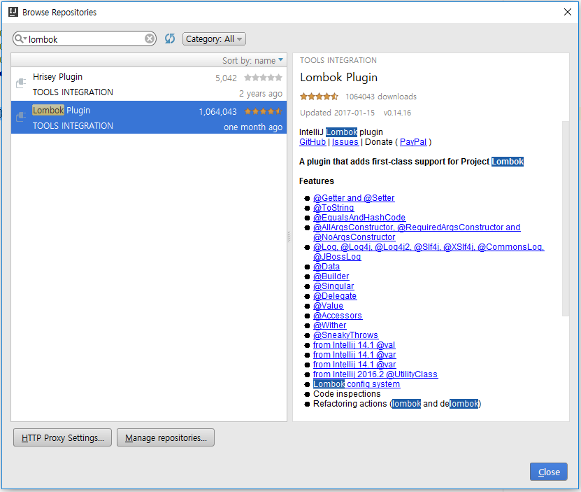Click the Hrisey Plugin icon
Viewport: 581px width, 492px height.
click(x=21, y=83)
